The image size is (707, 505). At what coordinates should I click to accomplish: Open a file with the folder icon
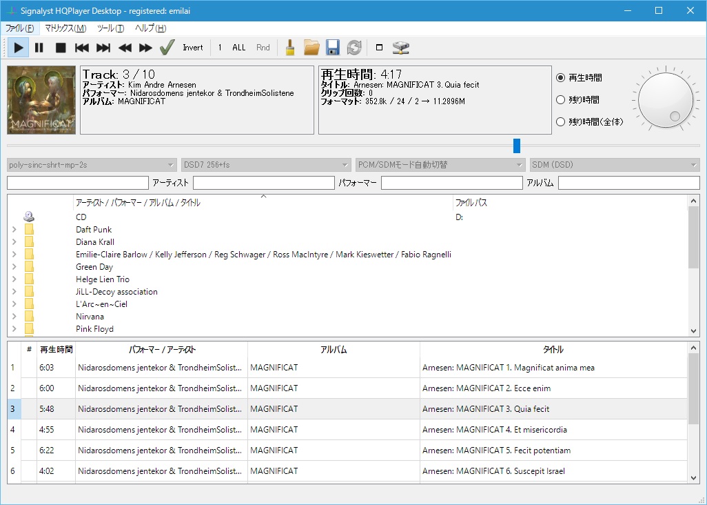click(x=311, y=47)
